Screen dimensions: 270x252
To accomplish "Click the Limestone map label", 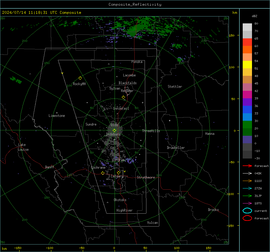I will pyautogui.click(x=57, y=116).
